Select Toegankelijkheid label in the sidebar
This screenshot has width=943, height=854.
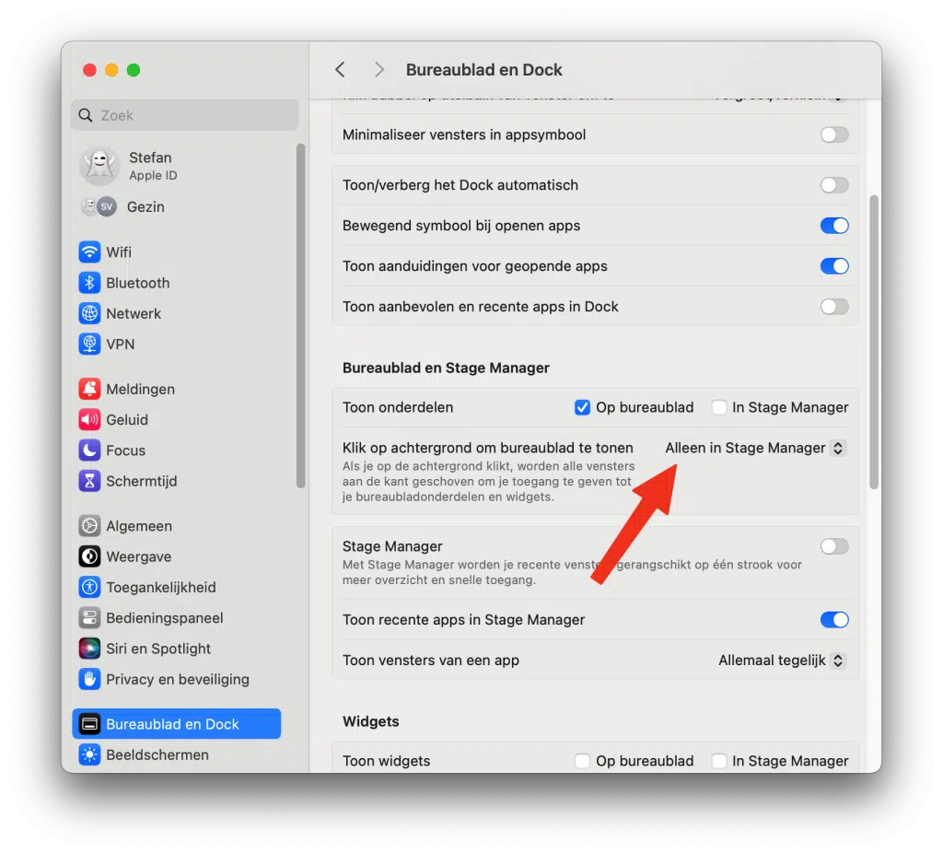click(160, 588)
